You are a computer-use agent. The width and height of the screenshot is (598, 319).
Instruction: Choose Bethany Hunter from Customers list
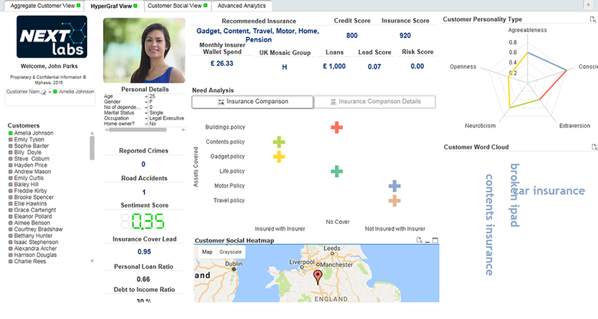[x=33, y=236]
